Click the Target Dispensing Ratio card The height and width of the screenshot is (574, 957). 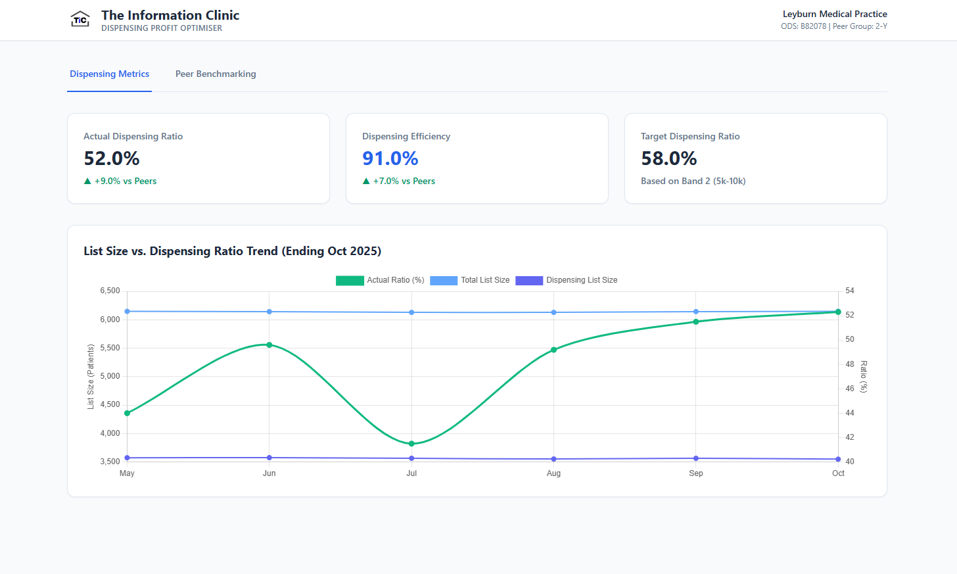755,158
